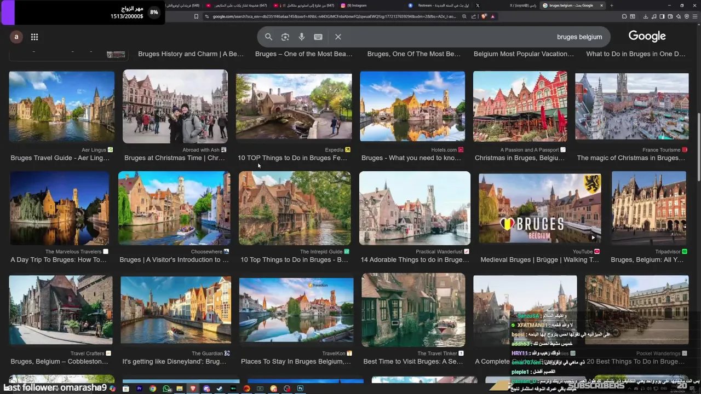Open the Google account avatar 'a'
The height and width of the screenshot is (394, 701).
16,37
